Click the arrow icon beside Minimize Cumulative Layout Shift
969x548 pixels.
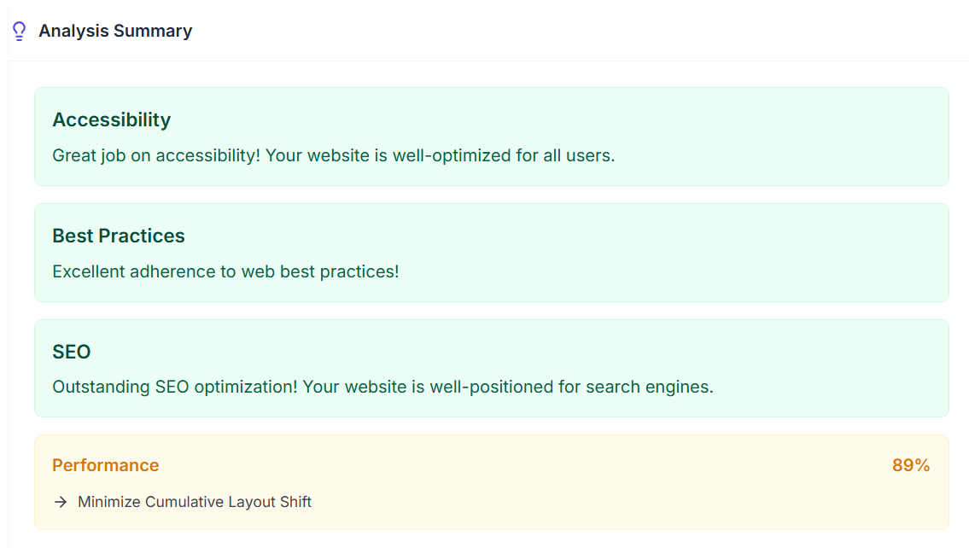(59, 502)
